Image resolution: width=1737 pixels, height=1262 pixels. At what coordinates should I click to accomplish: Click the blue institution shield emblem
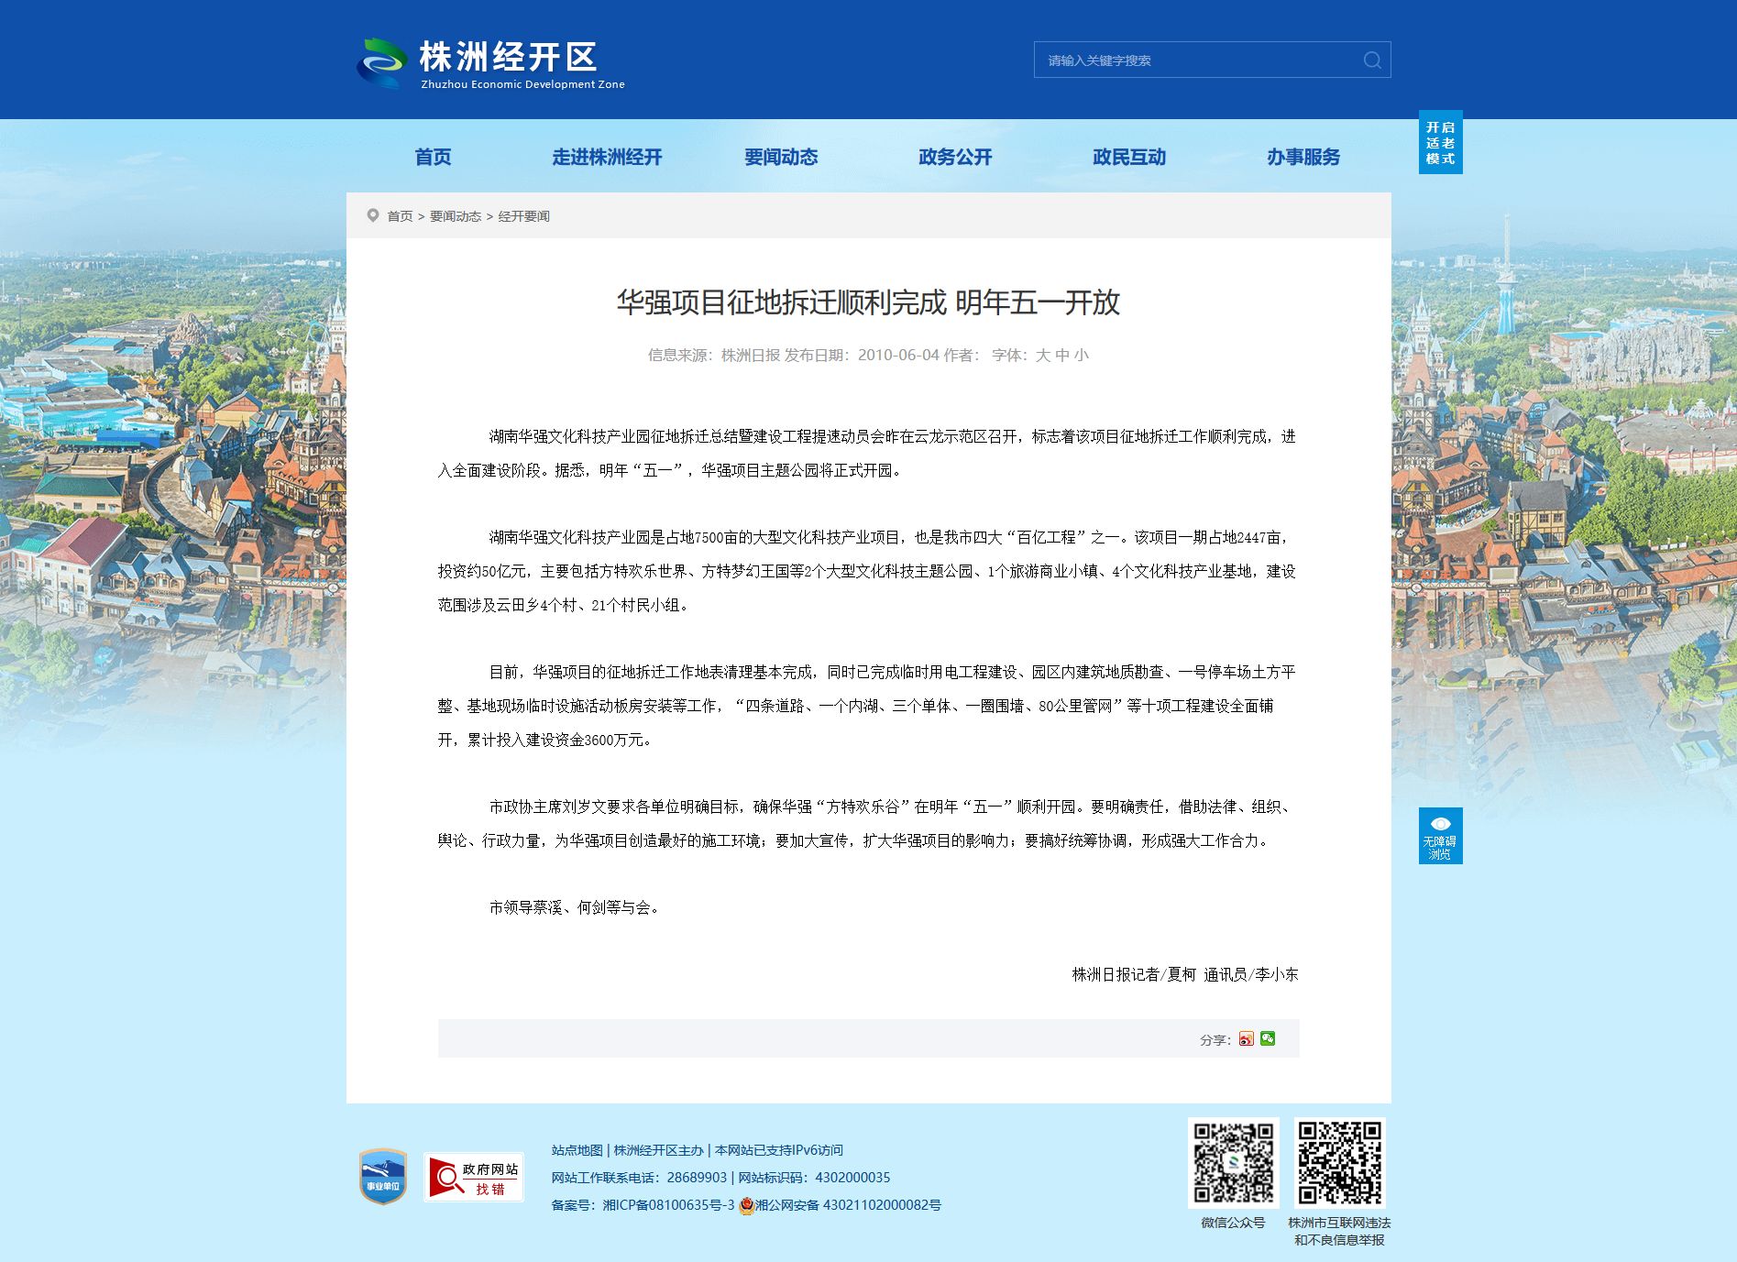coord(383,1177)
